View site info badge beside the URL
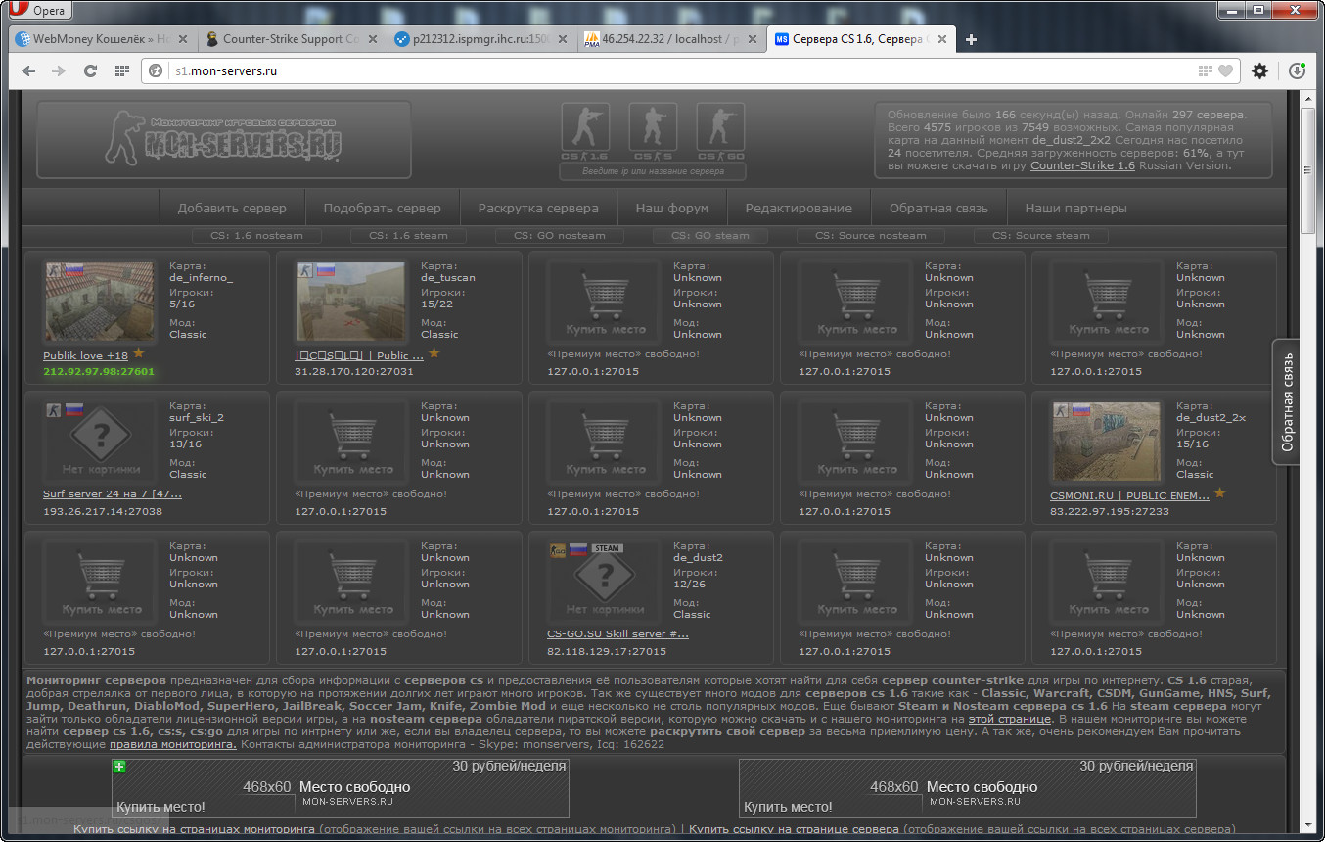Screen dimensions: 1325x842 pos(155,70)
